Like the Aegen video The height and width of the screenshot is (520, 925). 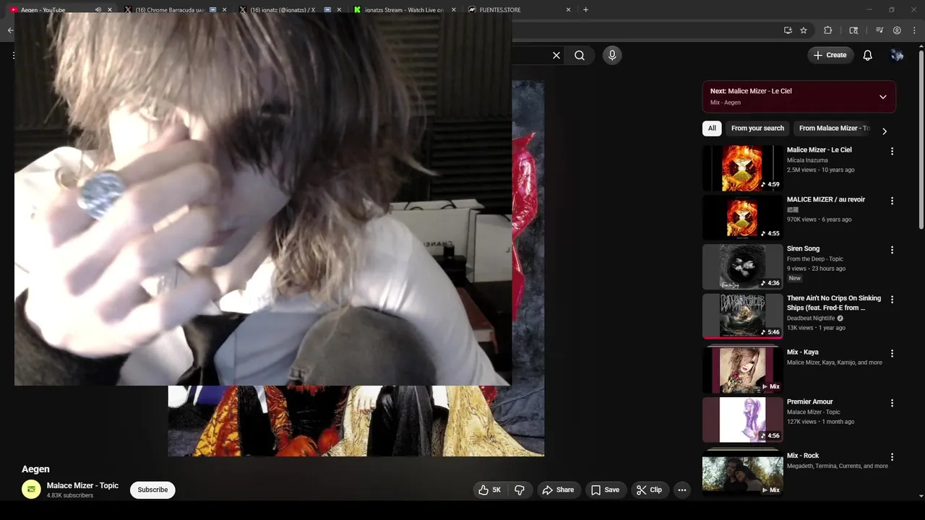(489, 490)
